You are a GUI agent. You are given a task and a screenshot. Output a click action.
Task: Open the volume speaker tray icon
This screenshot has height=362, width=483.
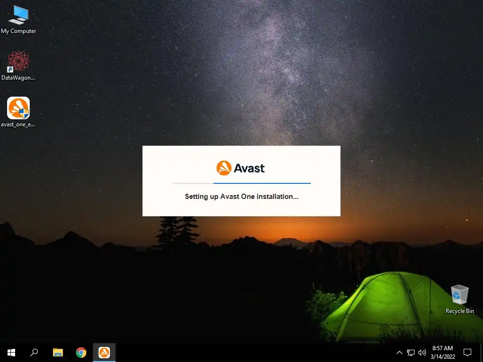[x=422, y=353]
